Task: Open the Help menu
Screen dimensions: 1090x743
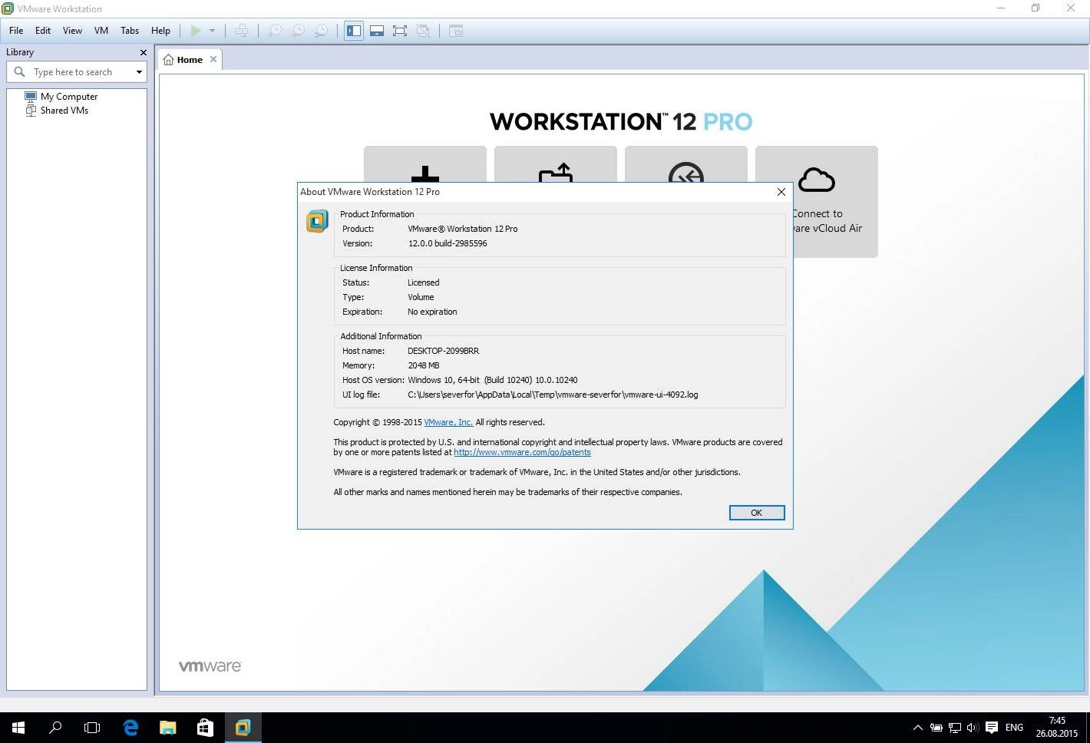Action: [160, 31]
